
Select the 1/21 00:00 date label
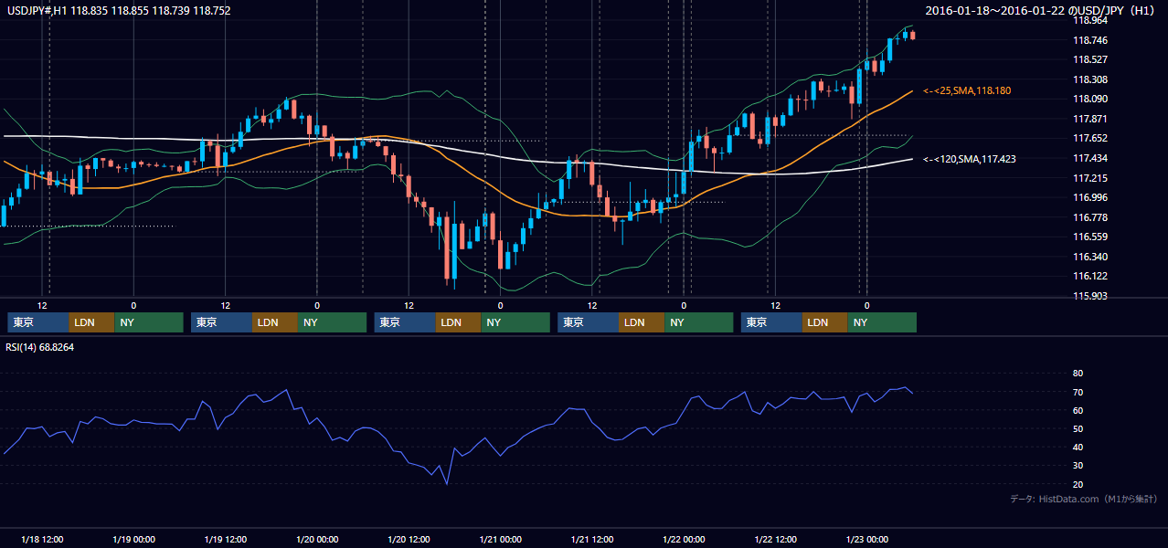500,539
